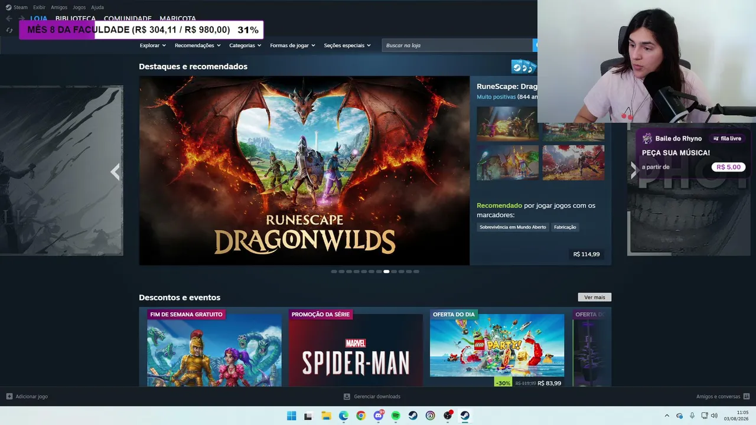Switch to the COMUNIDADE tab
756x425 pixels.
[x=128, y=18]
